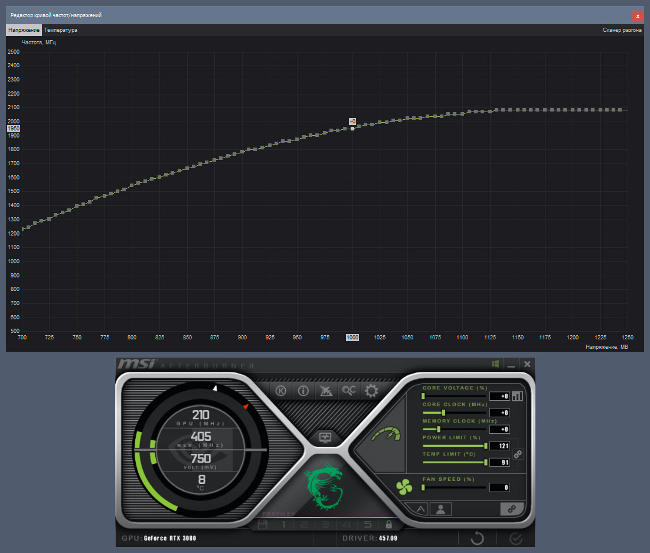Click the 210 MHz GPU clock readout
Viewport: 650px width, 553px height.
click(201, 414)
